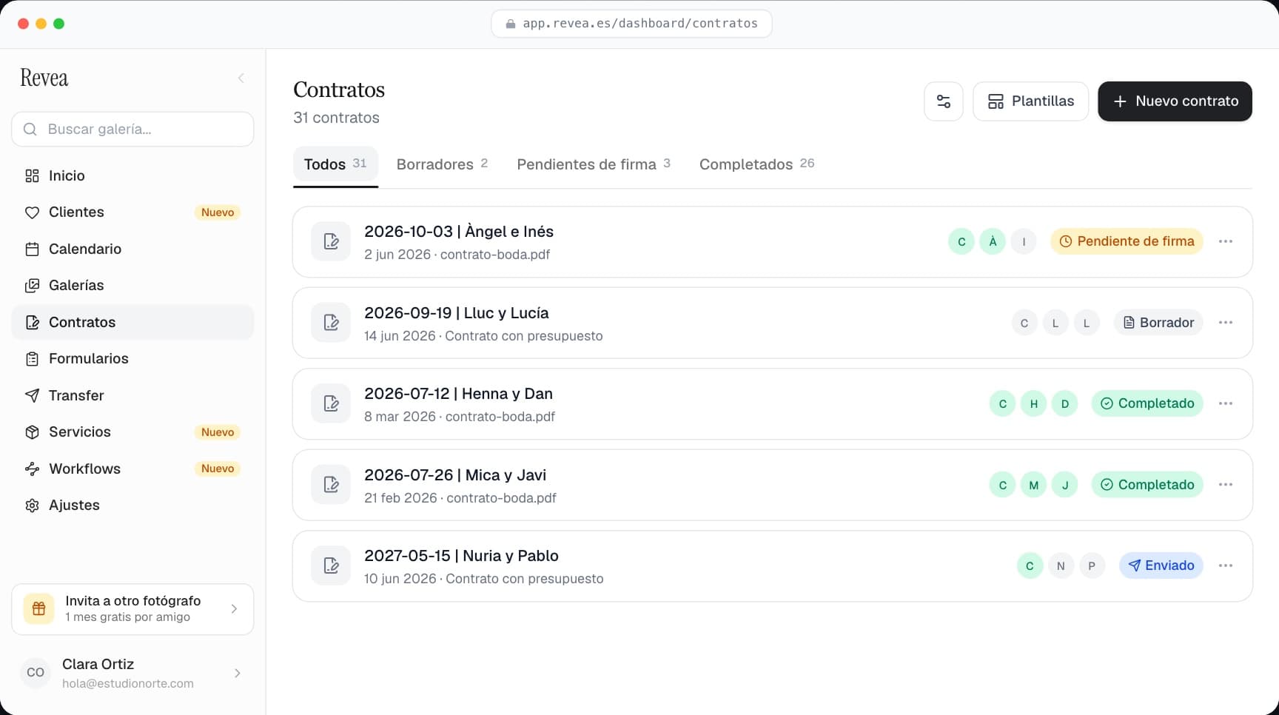Click the gift icon in invite card

coord(39,609)
